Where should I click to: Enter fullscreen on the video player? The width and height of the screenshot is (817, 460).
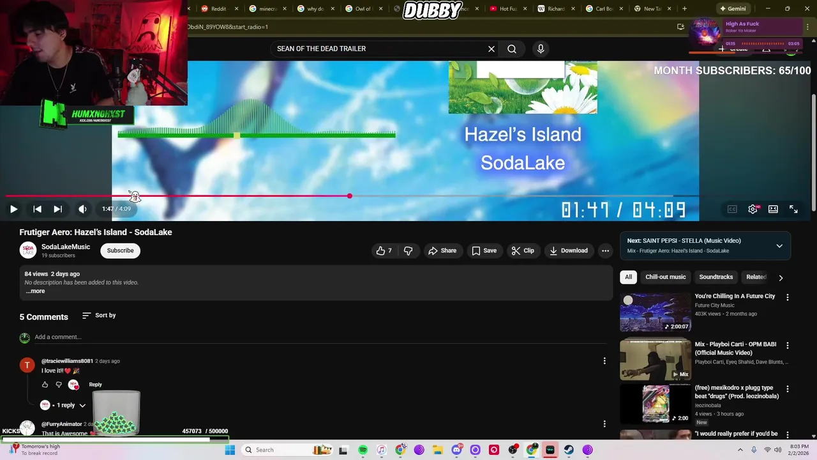[x=793, y=209]
